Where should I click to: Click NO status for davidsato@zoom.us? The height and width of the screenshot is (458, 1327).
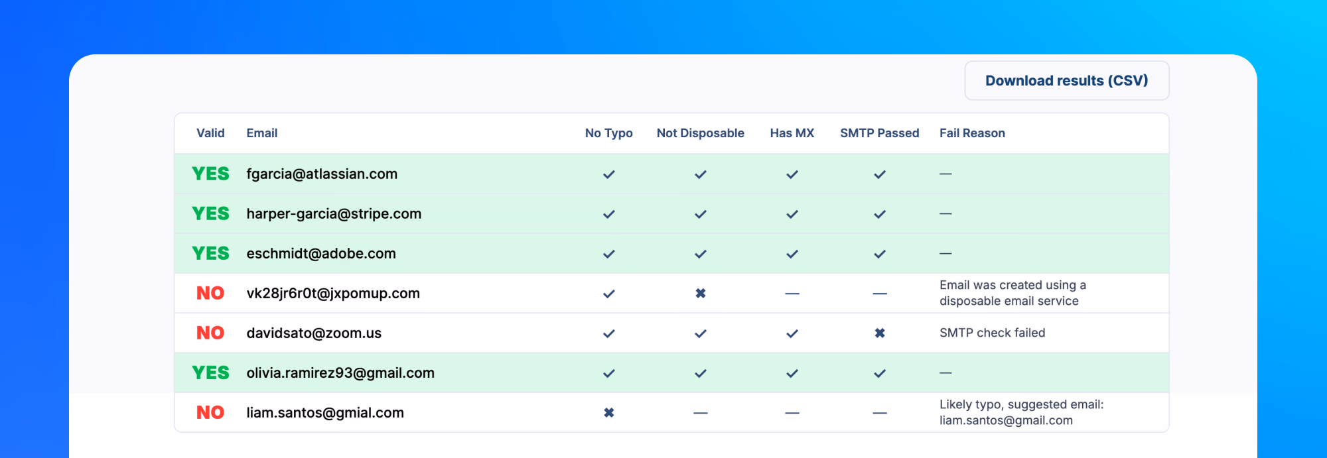coord(210,333)
